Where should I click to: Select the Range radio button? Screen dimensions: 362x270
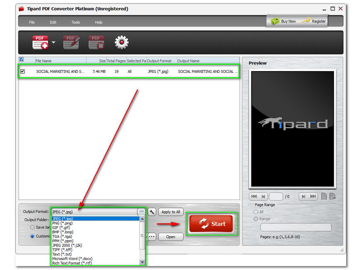[x=256, y=219]
